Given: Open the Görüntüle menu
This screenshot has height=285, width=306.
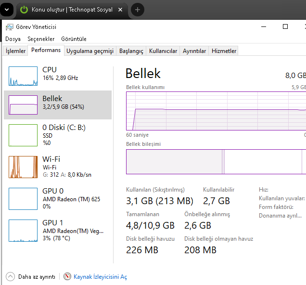Looking at the screenshot, I should 74,39.
